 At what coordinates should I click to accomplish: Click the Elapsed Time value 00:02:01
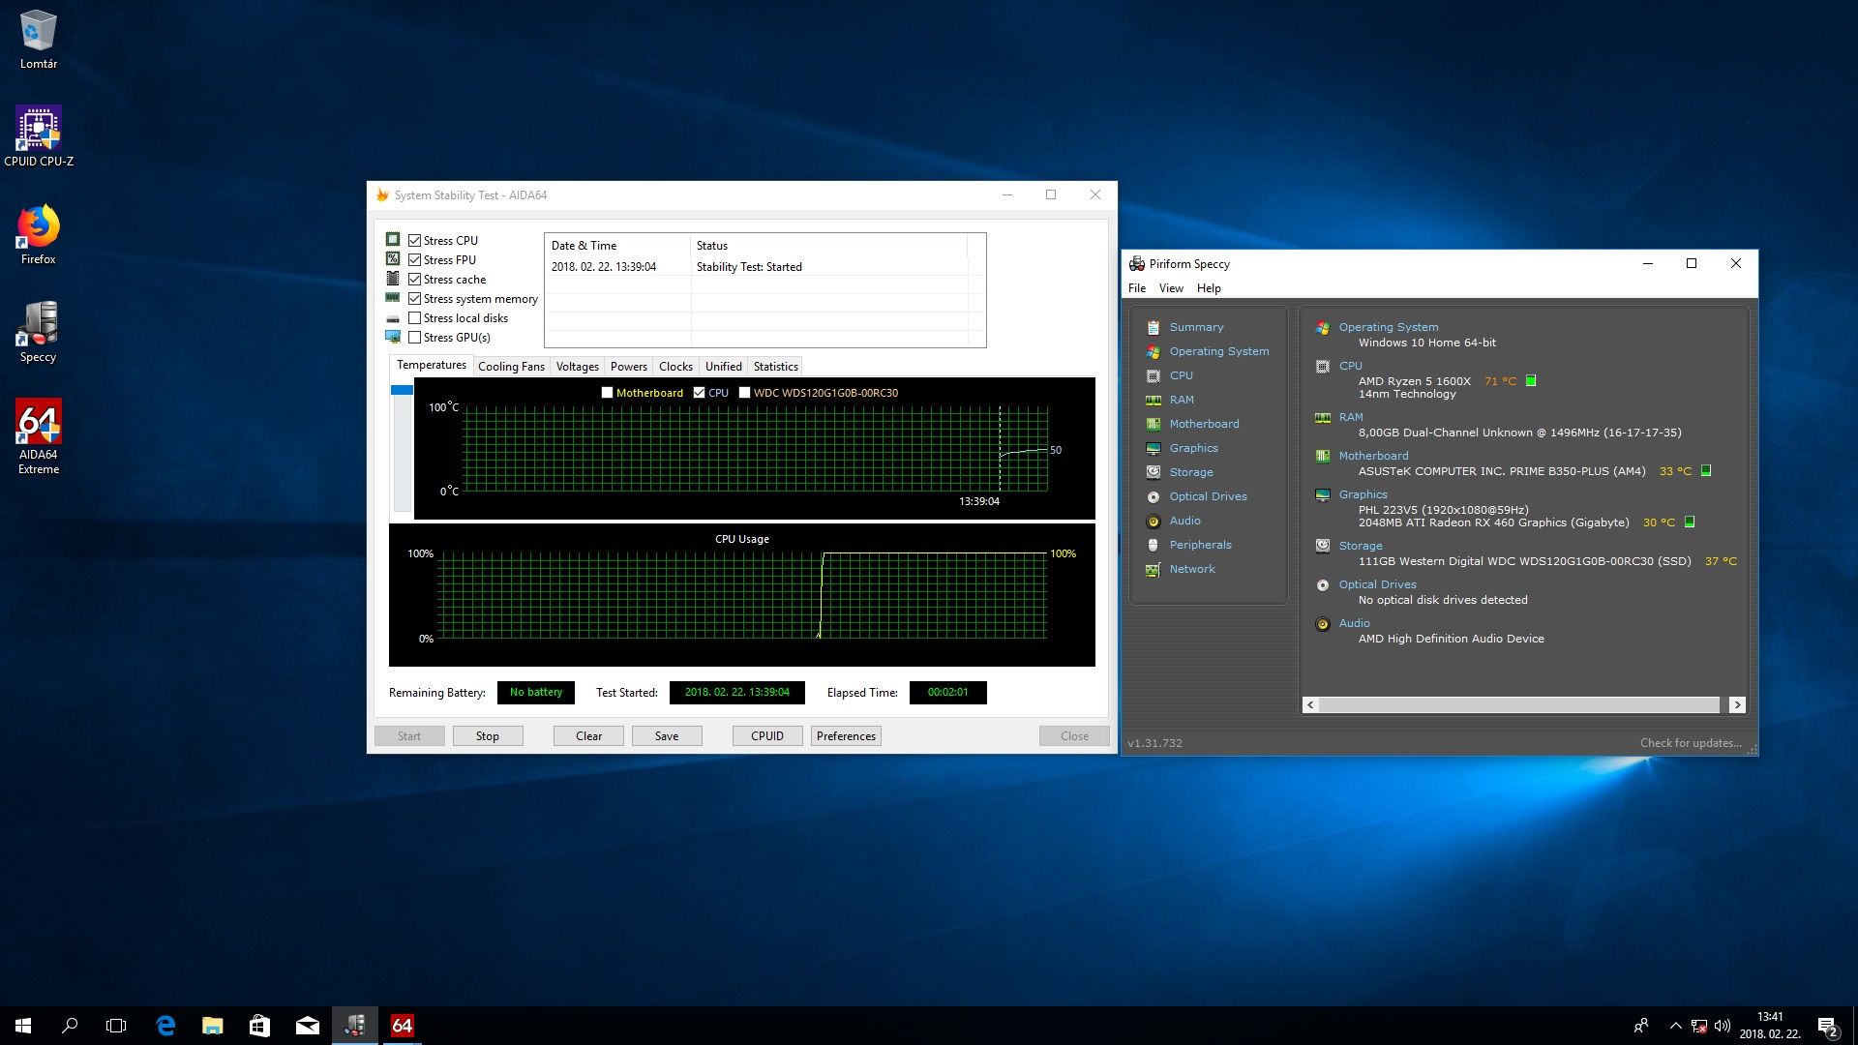947,693
